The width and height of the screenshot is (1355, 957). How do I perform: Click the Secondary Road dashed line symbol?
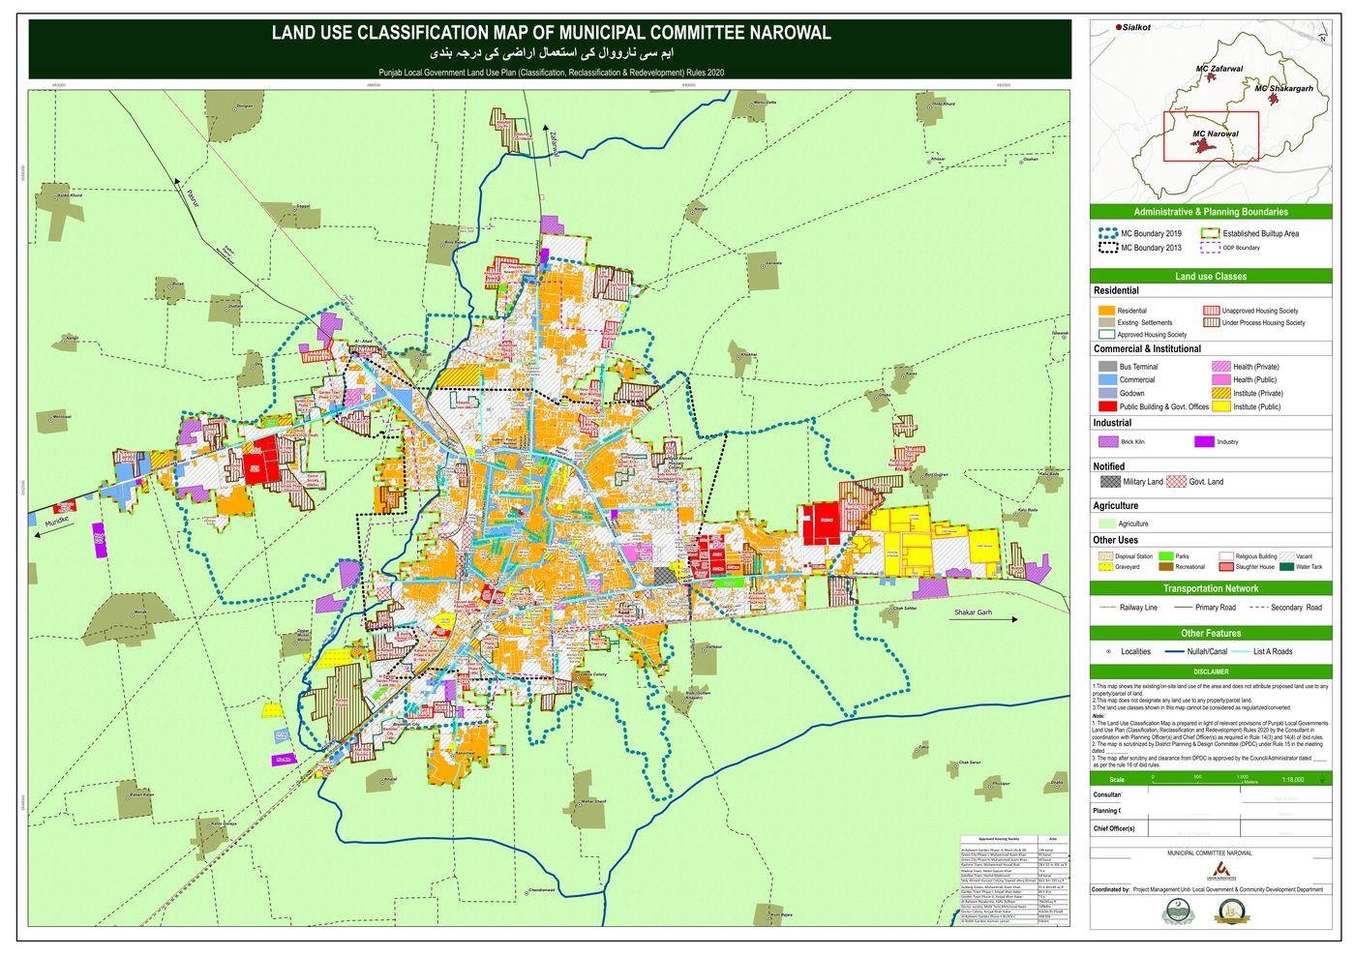[1259, 608]
